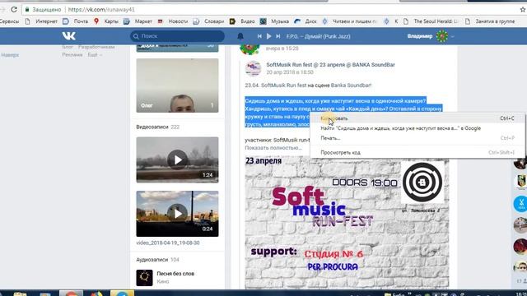Open the 20 апр 2018 в 18:50 timestamp
The width and height of the screenshot is (527, 296).
pyautogui.click(x=290, y=72)
